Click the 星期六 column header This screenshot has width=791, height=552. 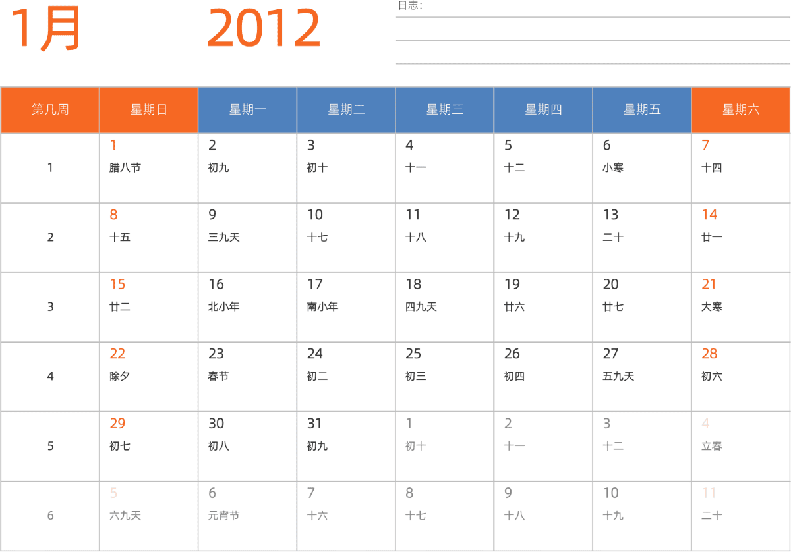[x=741, y=110]
